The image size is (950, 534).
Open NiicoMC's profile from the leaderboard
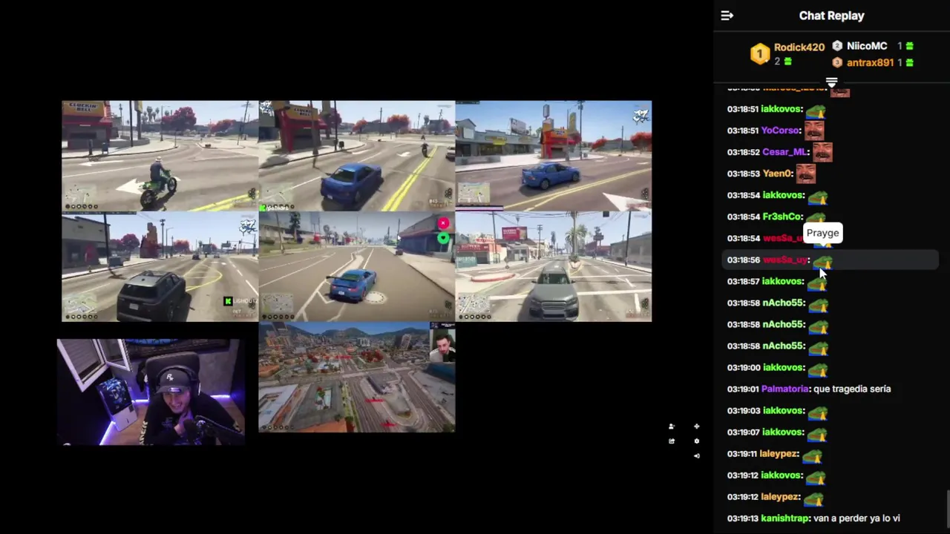(867, 46)
